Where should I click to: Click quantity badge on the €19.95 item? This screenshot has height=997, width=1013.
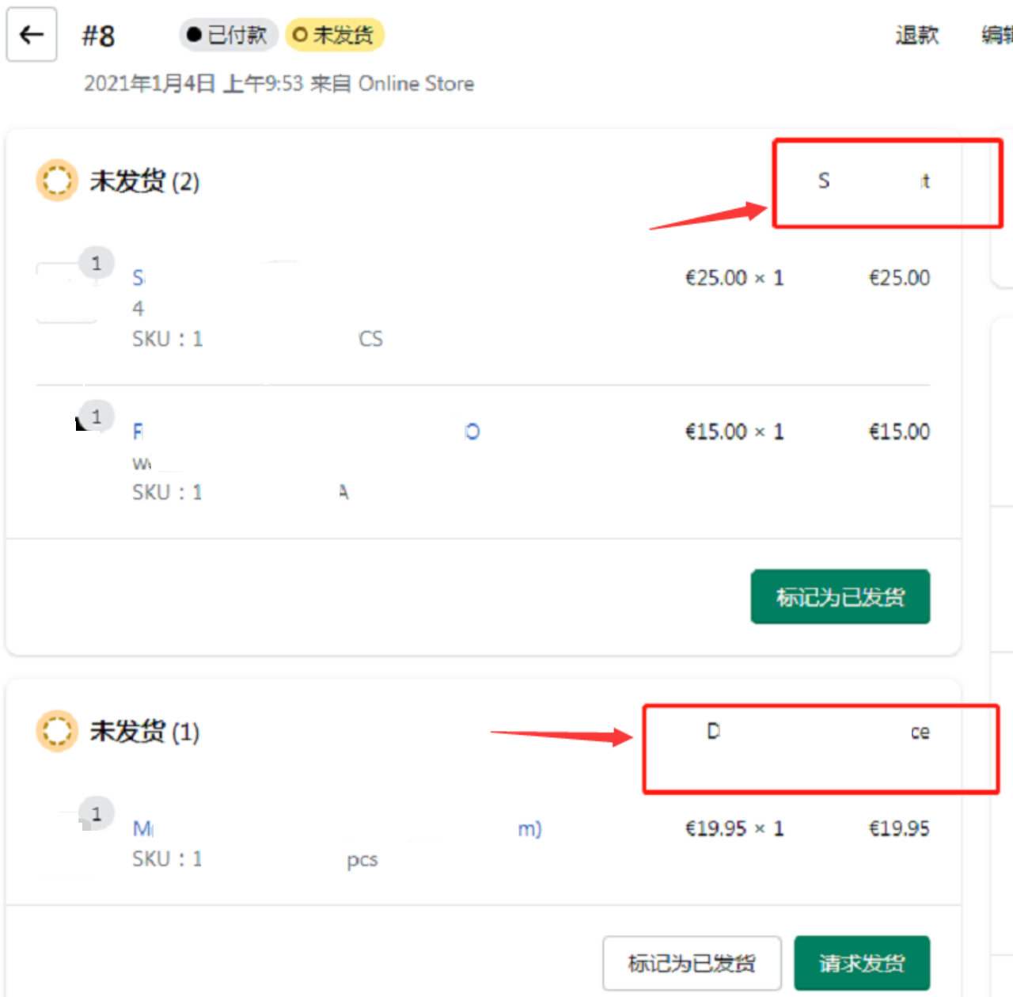click(x=97, y=813)
